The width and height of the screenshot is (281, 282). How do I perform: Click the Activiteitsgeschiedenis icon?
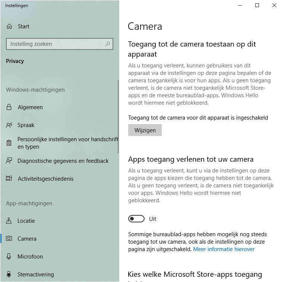(x=9, y=178)
